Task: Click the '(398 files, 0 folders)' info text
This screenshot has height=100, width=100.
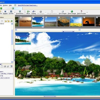Action: (7, 74)
